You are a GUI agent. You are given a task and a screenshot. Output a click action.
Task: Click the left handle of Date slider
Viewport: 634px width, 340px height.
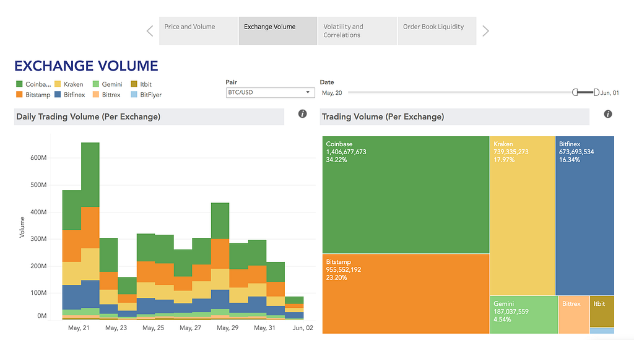pyautogui.click(x=575, y=92)
